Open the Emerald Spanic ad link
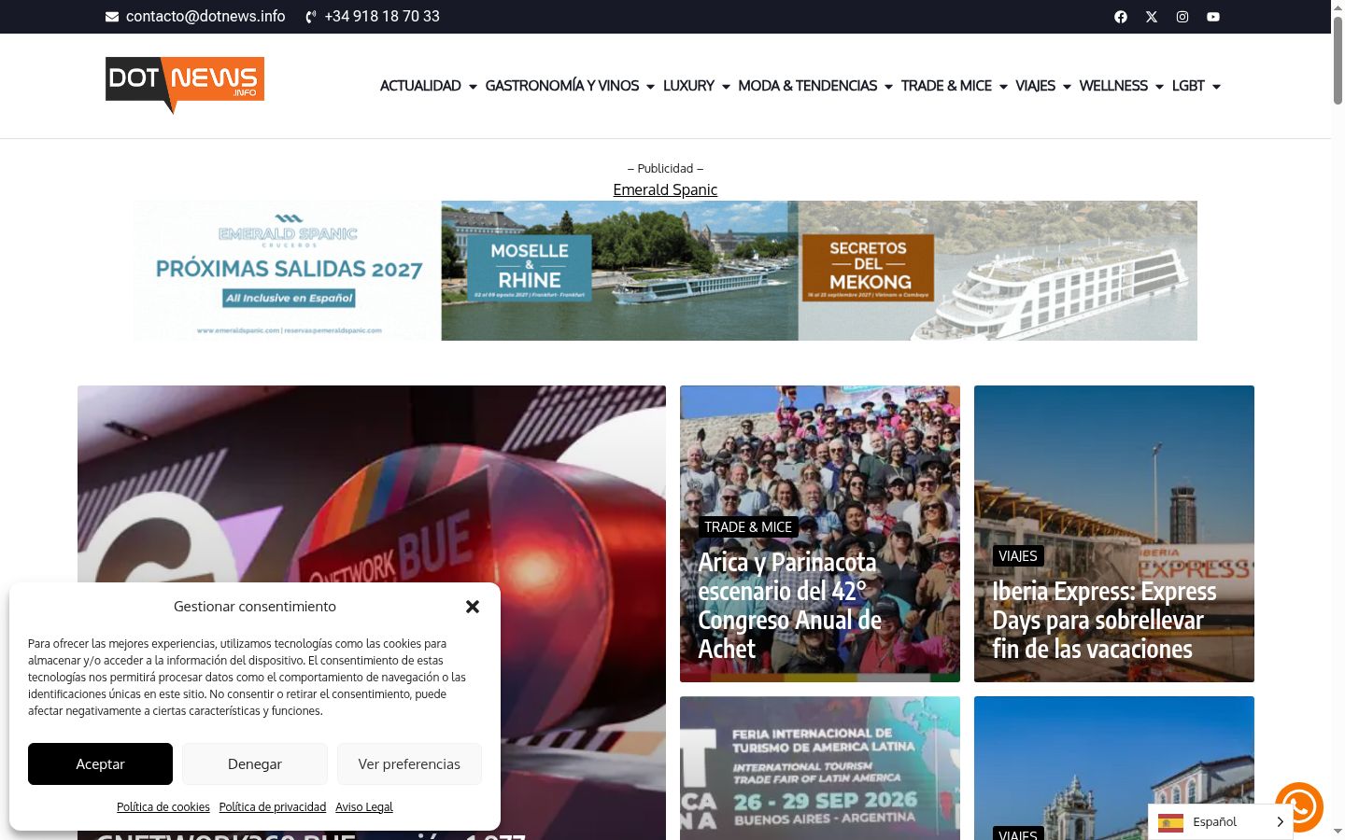Viewport: 1345px width, 840px height. [665, 189]
